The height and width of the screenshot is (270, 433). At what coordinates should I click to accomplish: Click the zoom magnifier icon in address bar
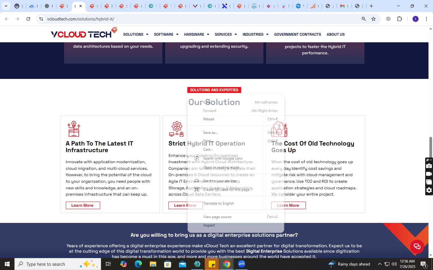pos(364,19)
